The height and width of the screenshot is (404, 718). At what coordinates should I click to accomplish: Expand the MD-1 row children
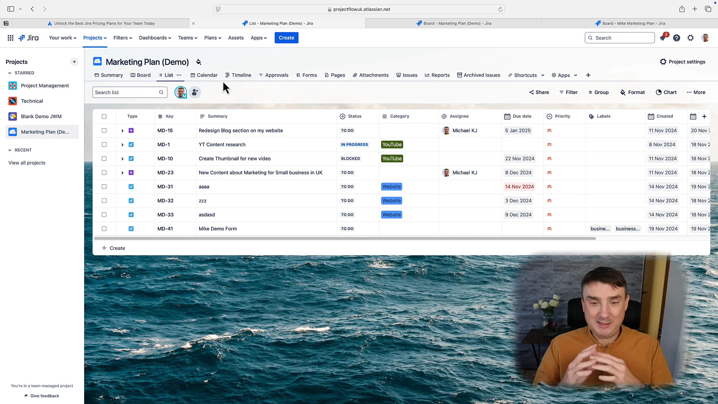(x=122, y=144)
